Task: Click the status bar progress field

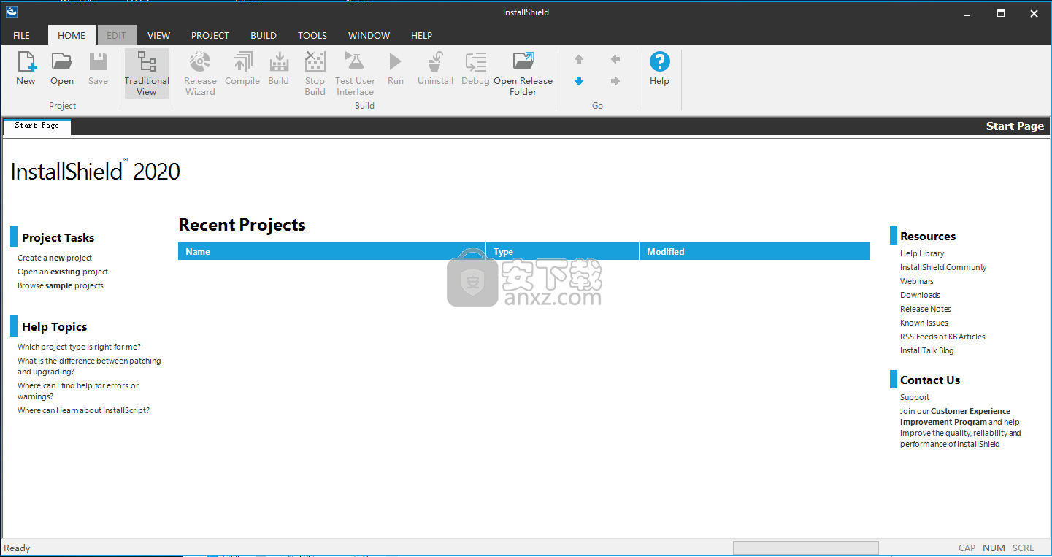Action: 806,548
